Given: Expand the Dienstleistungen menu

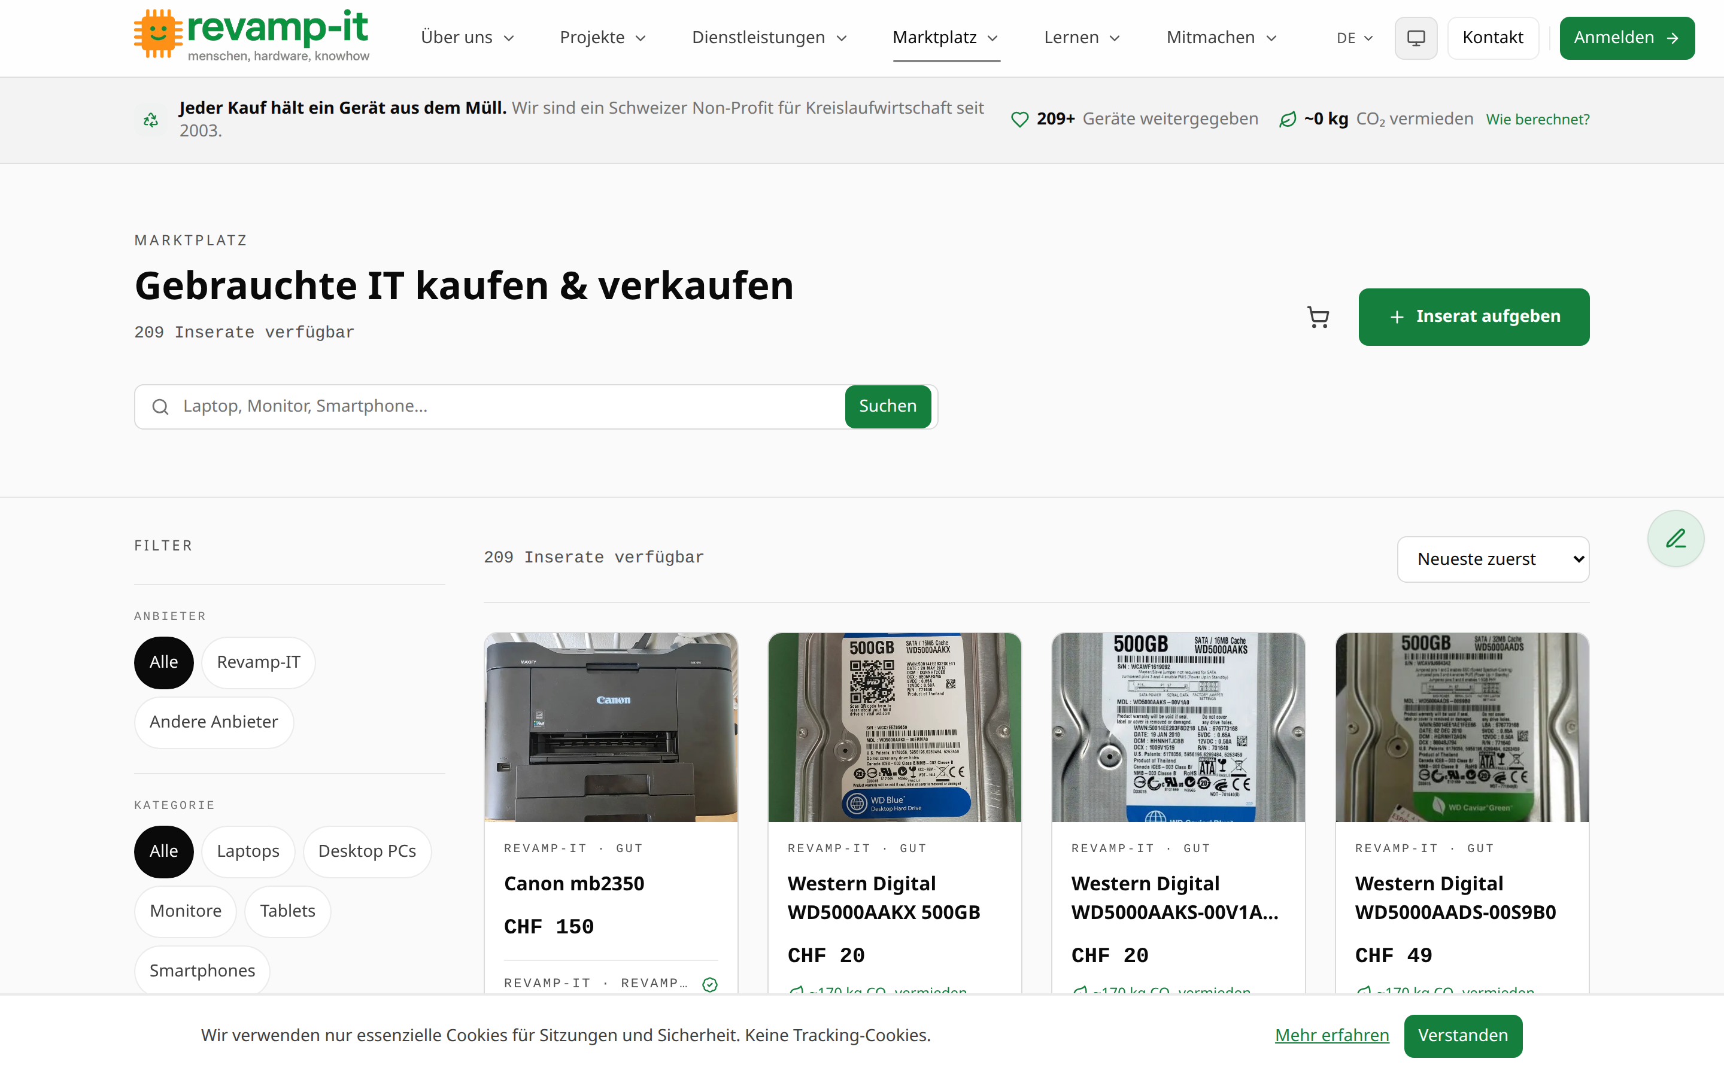Looking at the screenshot, I should (769, 38).
